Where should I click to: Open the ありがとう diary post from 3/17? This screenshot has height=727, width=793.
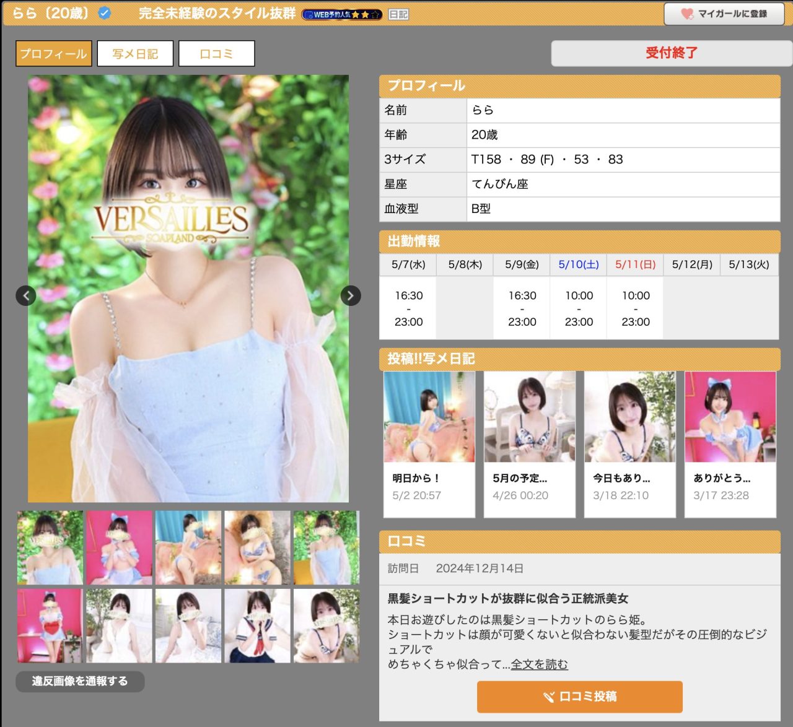coord(730,443)
